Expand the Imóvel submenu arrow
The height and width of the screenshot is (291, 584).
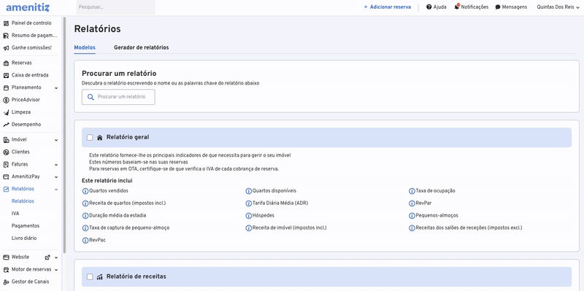click(x=56, y=140)
